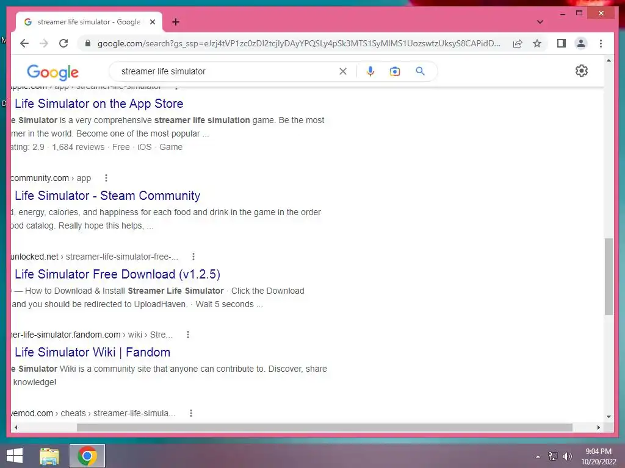
Task: Search by image with Google Lens
Action: coord(395,71)
